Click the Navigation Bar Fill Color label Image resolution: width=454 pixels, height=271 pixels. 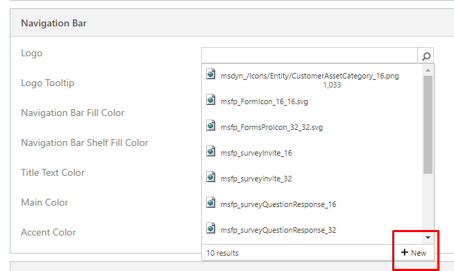coord(73,113)
